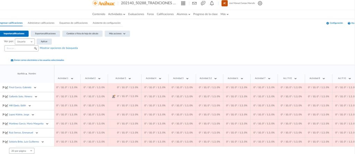Image resolution: width=355 pixels, height=154 pixels.
Task: Open the Ver por Usuario dropdown
Action: pos(25,41)
